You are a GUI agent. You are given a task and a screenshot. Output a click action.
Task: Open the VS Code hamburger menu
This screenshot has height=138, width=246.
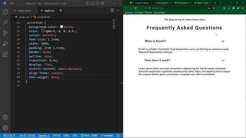click(12, 3)
